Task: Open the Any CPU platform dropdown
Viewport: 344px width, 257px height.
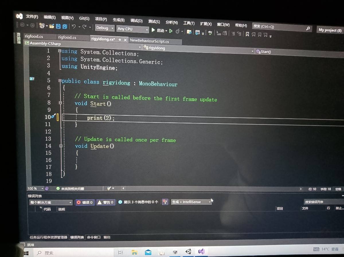Action: 133,29
